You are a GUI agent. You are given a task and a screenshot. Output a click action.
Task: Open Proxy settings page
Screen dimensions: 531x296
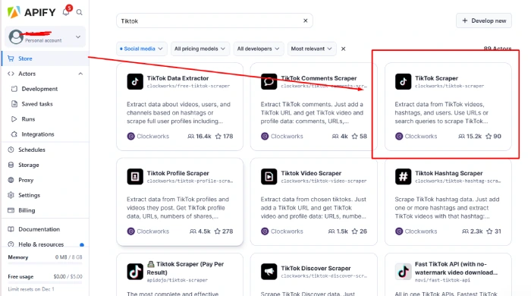[26, 180]
